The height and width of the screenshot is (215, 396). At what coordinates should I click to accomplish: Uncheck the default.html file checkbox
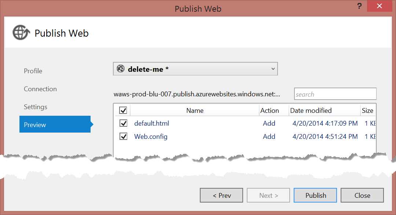point(123,123)
